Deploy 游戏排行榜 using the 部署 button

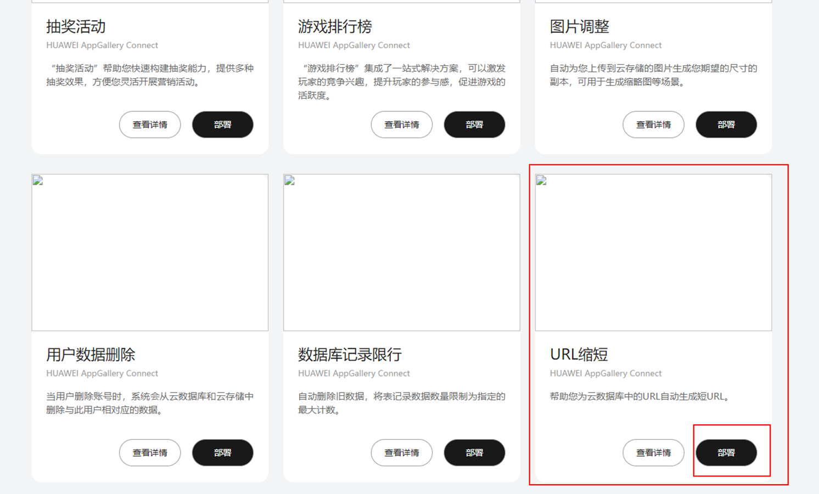pyautogui.click(x=474, y=124)
